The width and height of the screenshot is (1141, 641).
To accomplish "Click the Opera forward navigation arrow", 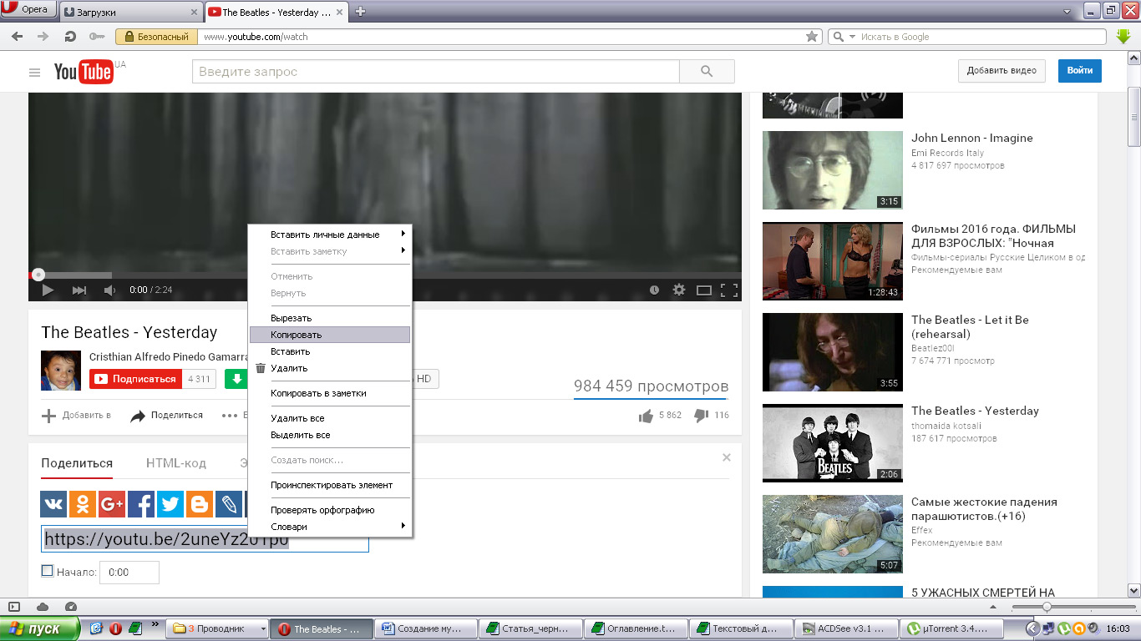I will [43, 37].
